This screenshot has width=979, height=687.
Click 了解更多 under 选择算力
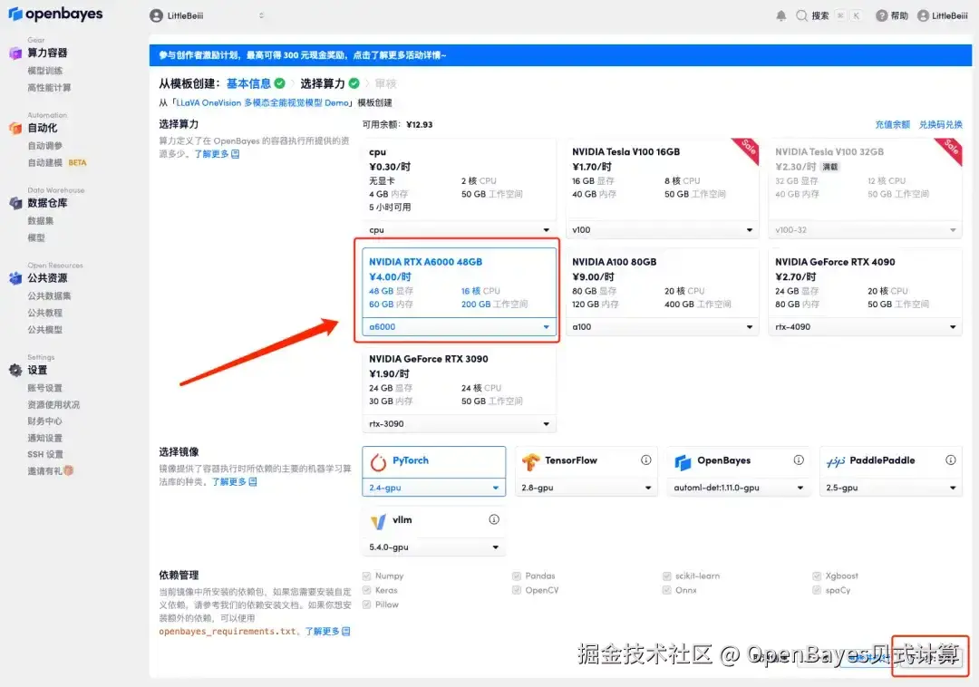(217, 154)
